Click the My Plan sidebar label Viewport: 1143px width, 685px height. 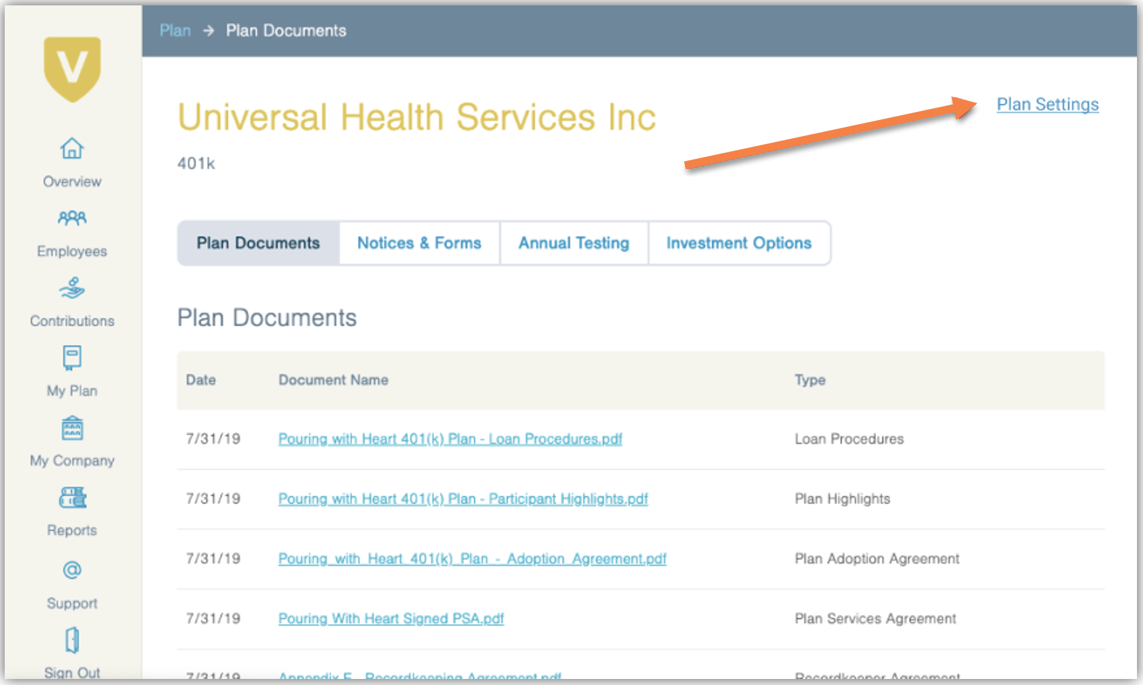(72, 391)
